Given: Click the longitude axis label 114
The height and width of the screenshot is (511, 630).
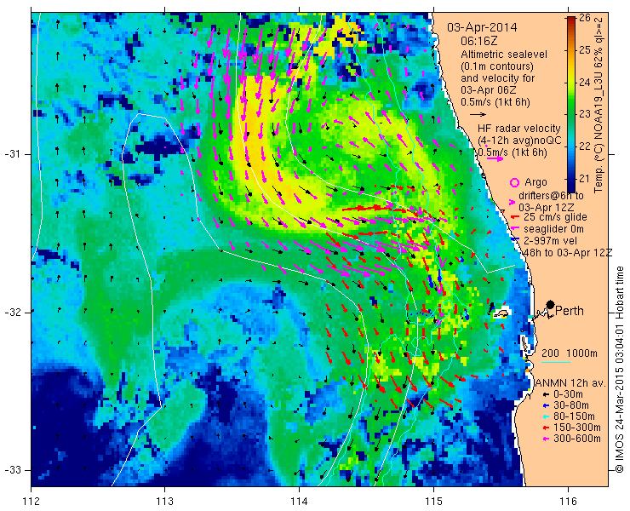Looking at the screenshot, I should [300, 502].
